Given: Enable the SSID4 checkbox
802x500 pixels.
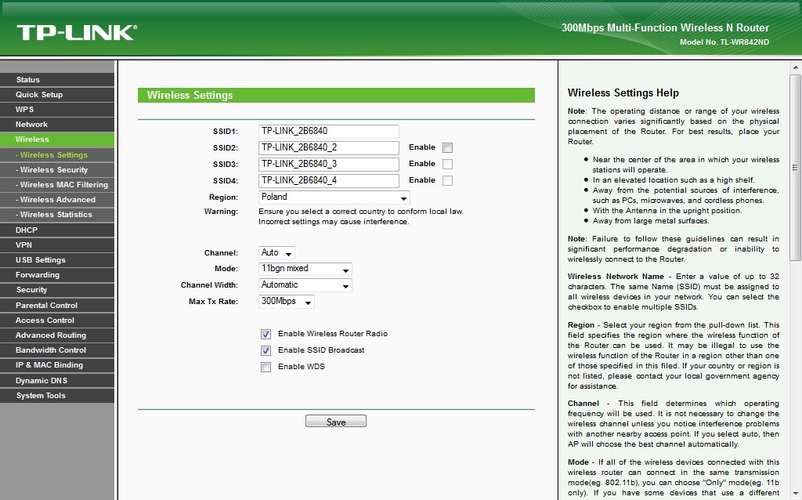Looking at the screenshot, I should coord(447,180).
